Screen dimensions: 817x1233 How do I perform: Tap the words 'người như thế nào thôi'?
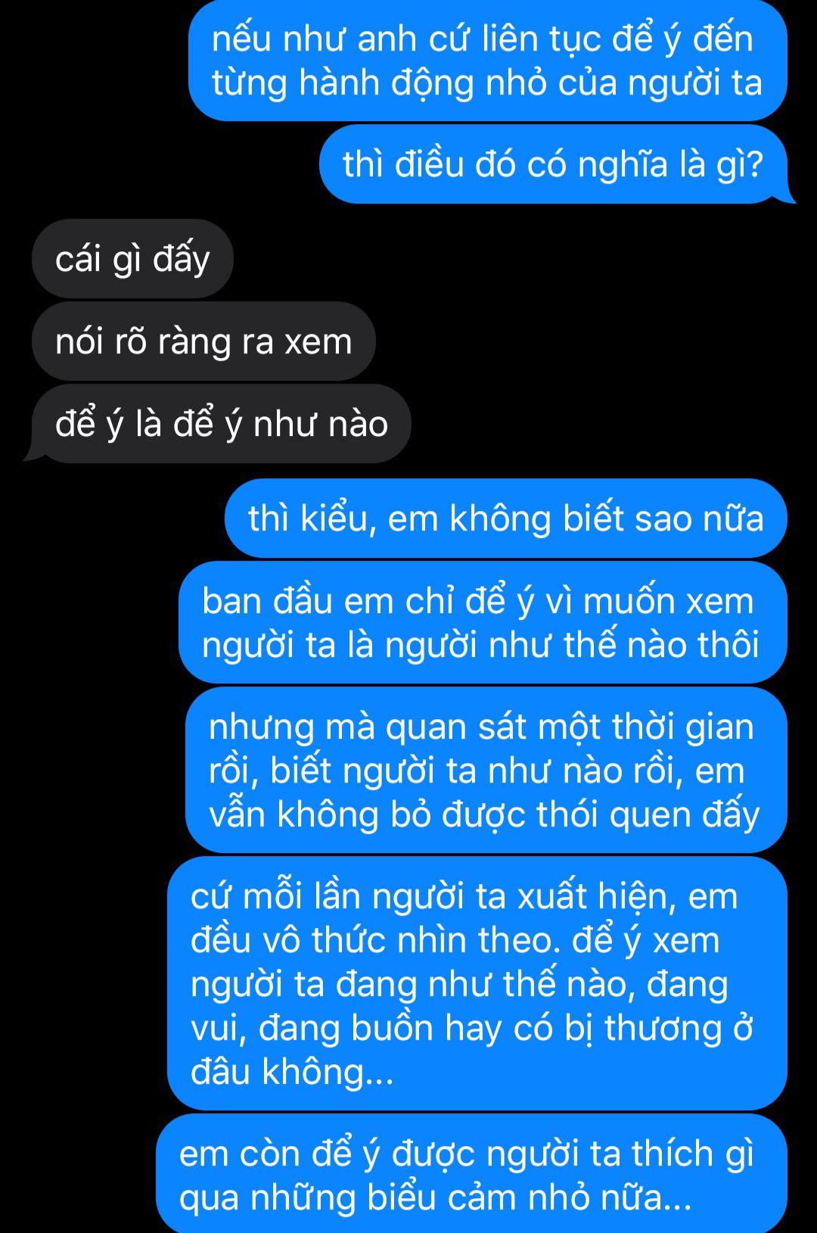(x=572, y=646)
